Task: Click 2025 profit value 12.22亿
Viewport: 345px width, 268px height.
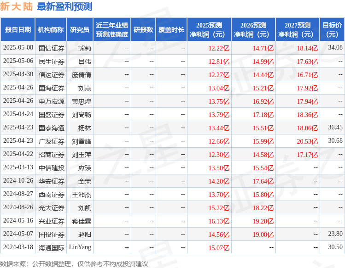Action: pyautogui.click(x=219, y=48)
